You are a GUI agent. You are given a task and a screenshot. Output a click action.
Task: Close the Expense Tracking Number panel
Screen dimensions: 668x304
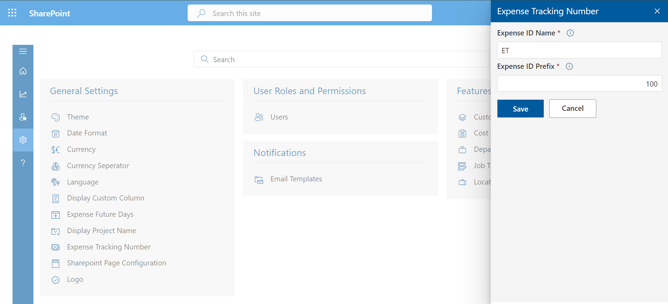(x=657, y=11)
